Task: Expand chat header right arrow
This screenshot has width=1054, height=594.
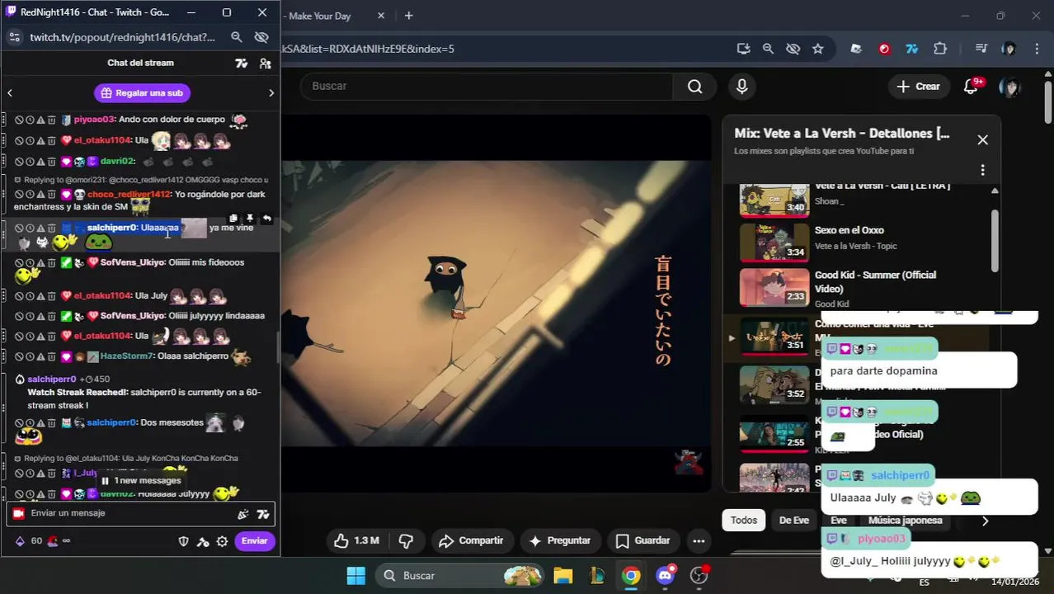Action: click(x=271, y=93)
